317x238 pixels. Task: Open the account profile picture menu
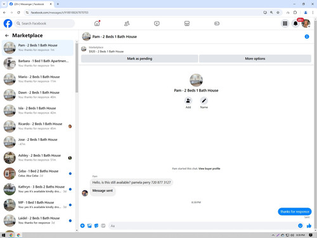[x=306, y=23]
